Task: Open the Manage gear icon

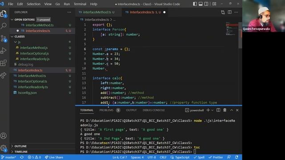Action: pos(4,148)
